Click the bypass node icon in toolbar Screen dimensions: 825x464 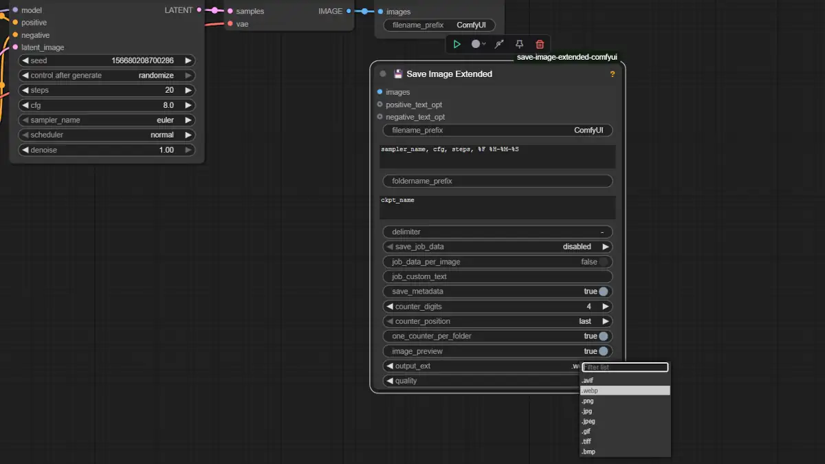(x=499, y=44)
